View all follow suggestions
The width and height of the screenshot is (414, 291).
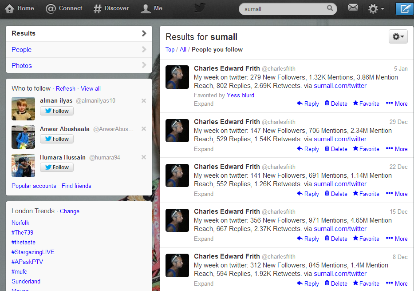pos(91,88)
